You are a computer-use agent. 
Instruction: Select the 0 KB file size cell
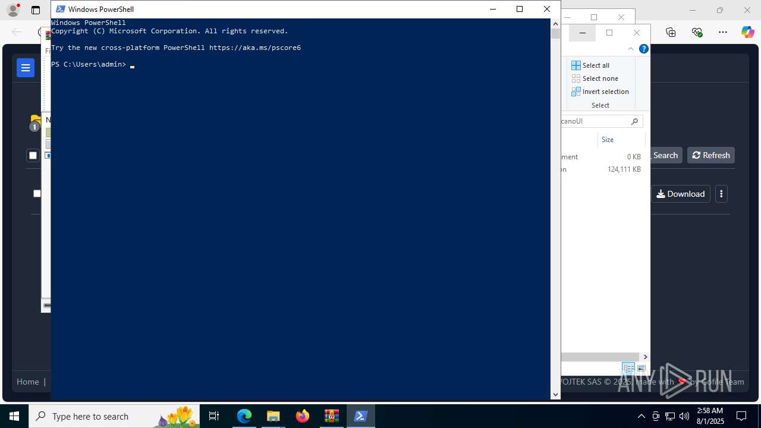pyautogui.click(x=634, y=157)
